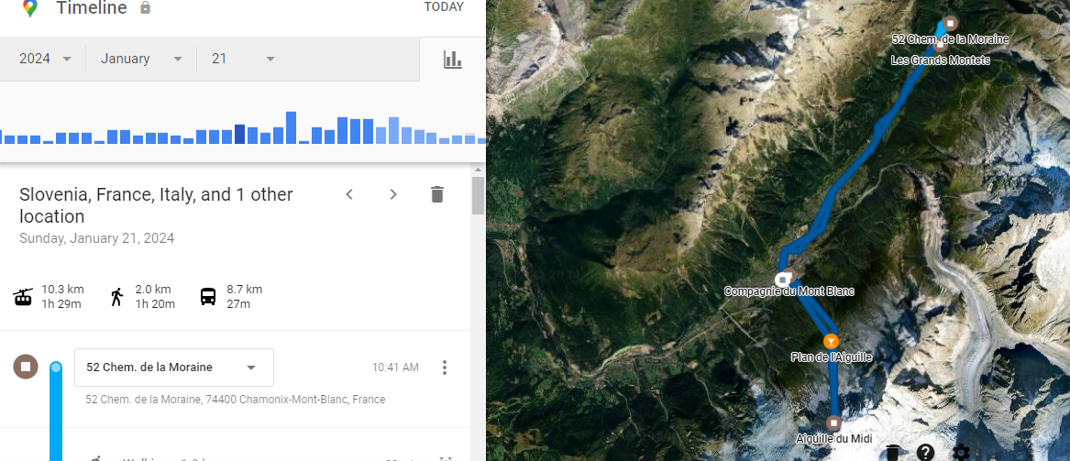Image resolution: width=1070 pixels, height=461 pixels.
Task: Open more options for the 10:41 AM stop
Action: tap(445, 368)
